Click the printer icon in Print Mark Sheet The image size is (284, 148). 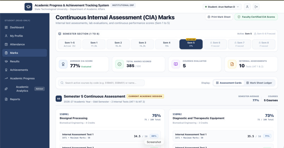pos(209,17)
